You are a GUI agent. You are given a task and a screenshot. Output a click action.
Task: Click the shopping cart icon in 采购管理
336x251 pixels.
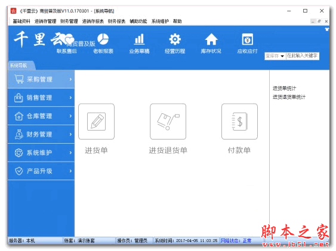(x=19, y=79)
